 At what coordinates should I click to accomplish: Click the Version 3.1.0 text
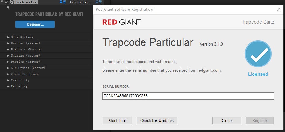coord(211,44)
